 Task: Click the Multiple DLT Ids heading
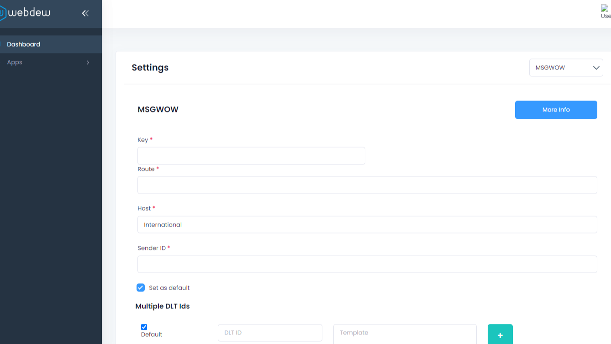tap(162, 306)
